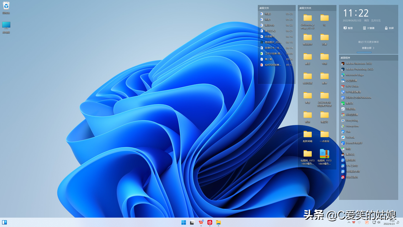Open the 工作计划表 spreadsheet file
The width and height of the screenshot is (403, 227).
(277, 54)
